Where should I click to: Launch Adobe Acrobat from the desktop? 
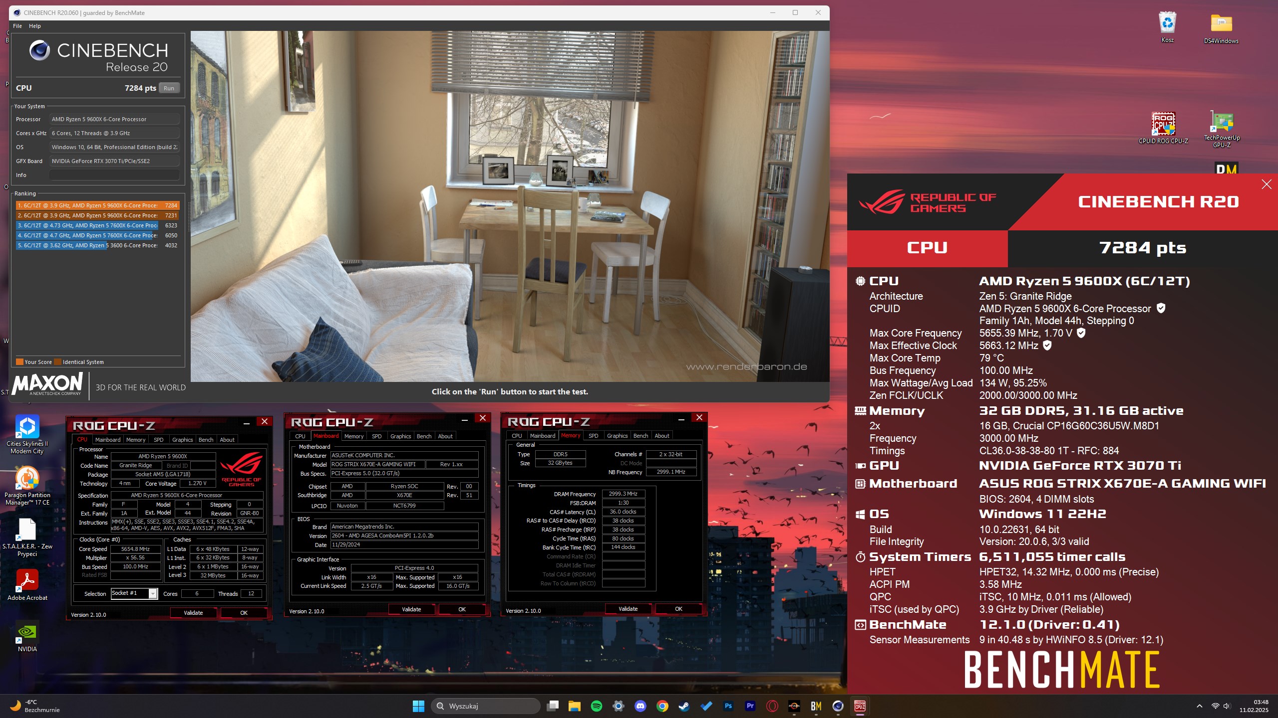pyautogui.click(x=27, y=585)
